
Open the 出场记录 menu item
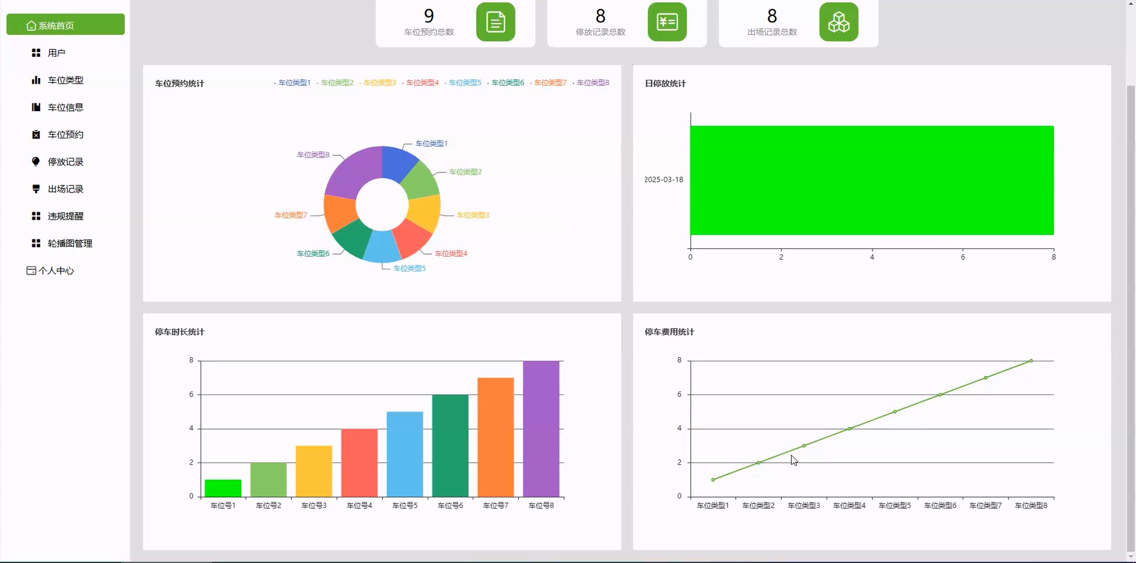[65, 189]
